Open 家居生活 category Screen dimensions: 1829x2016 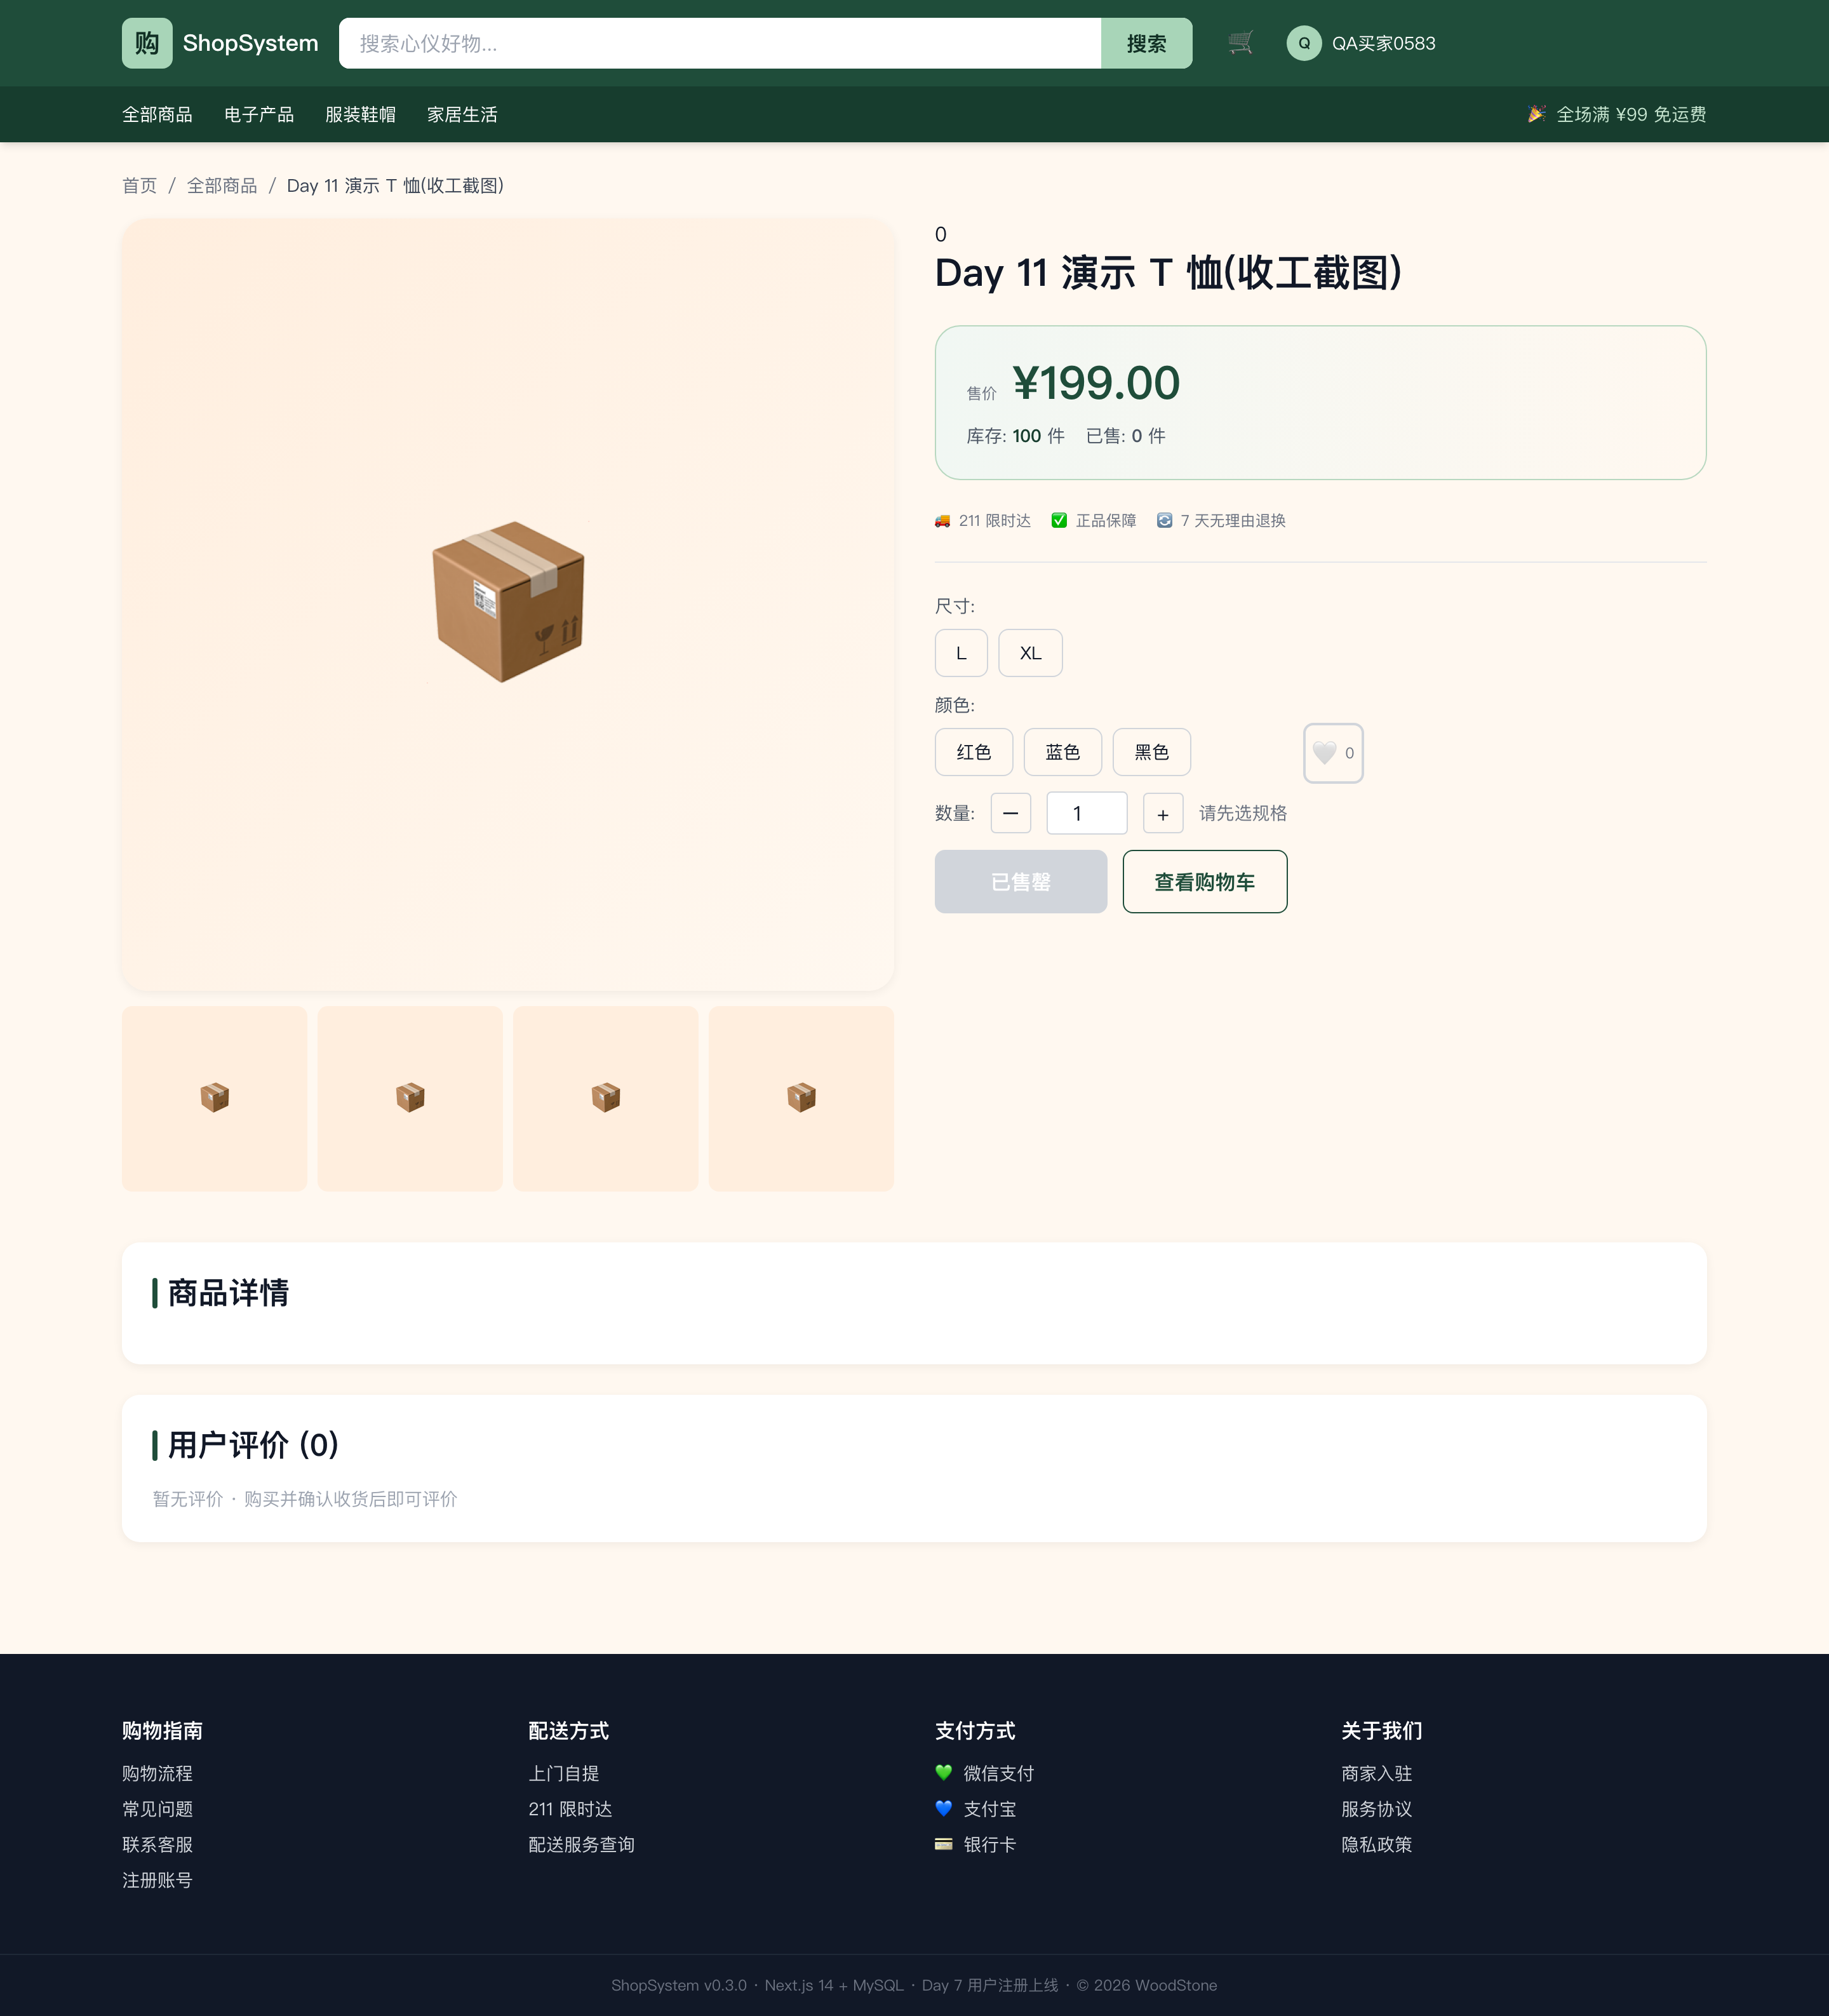(462, 114)
